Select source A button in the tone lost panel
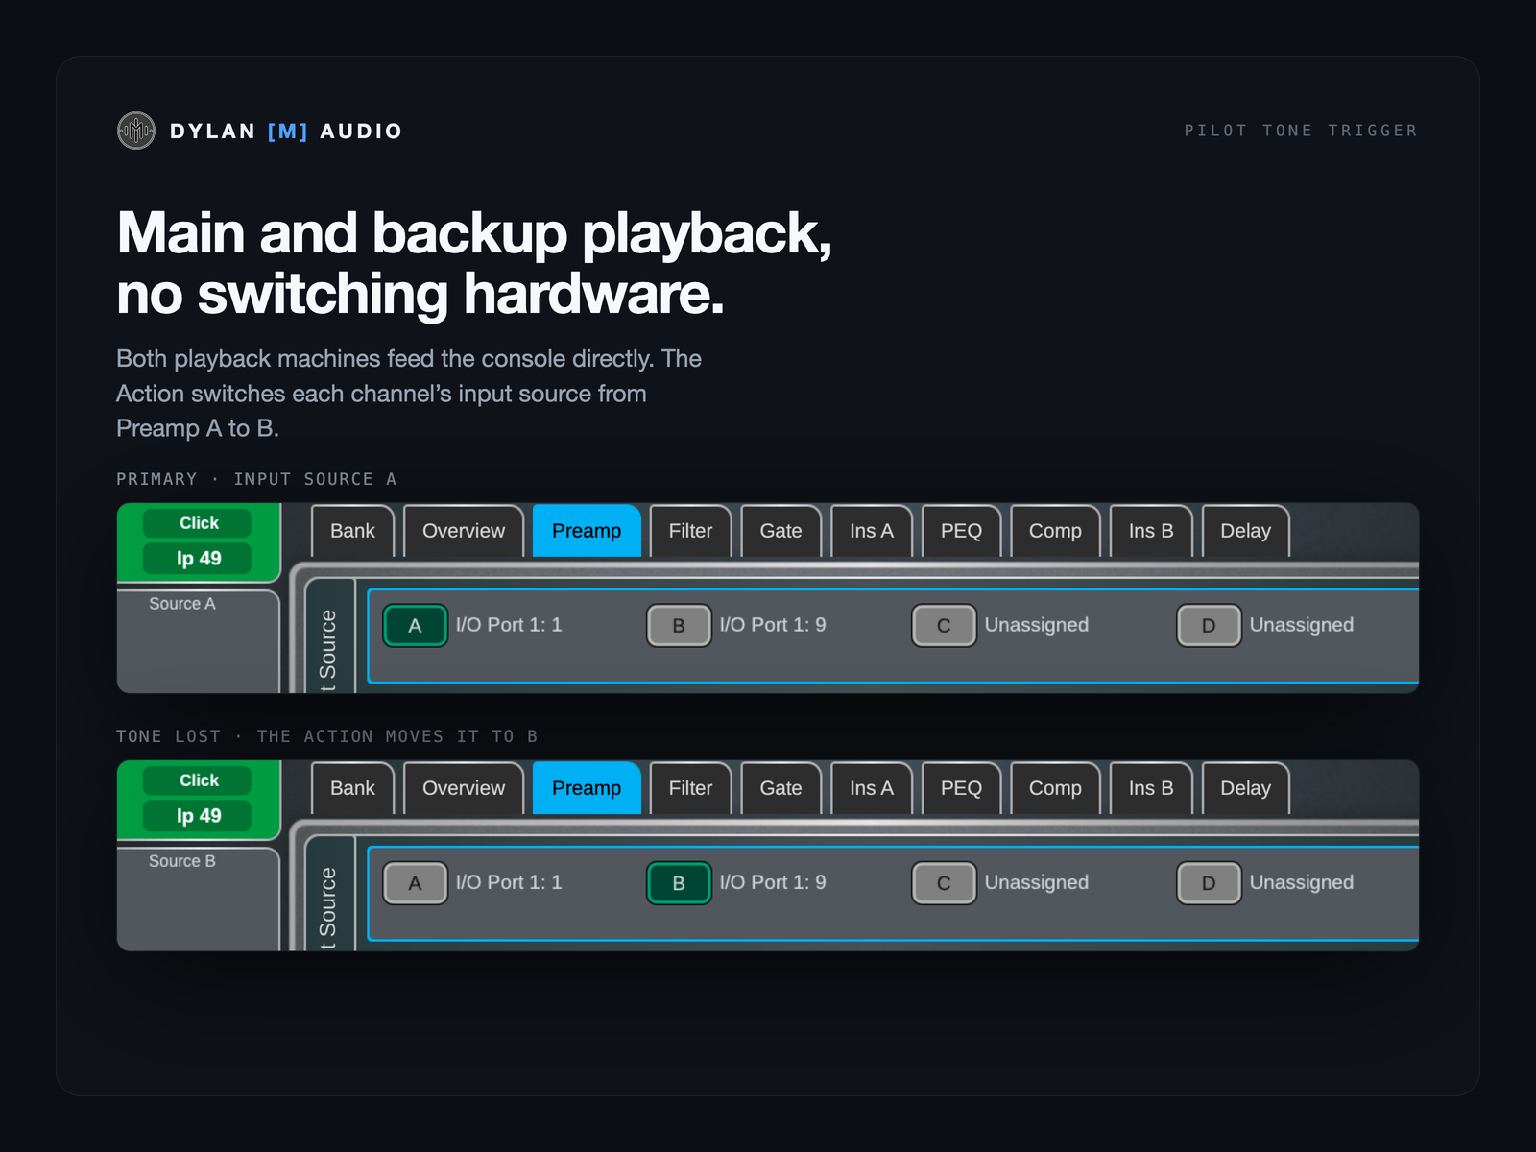This screenshot has width=1536, height=1152. pos(415,883)
